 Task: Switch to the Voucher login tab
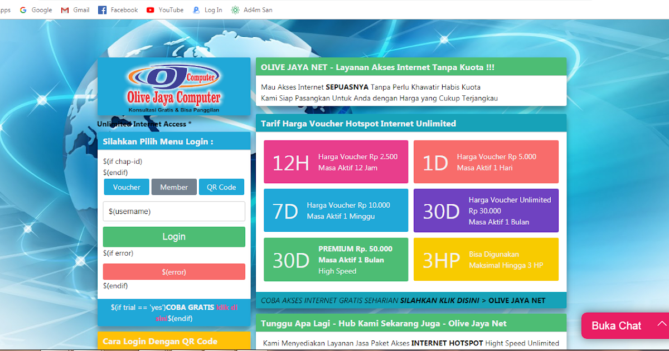pos(126,187)
